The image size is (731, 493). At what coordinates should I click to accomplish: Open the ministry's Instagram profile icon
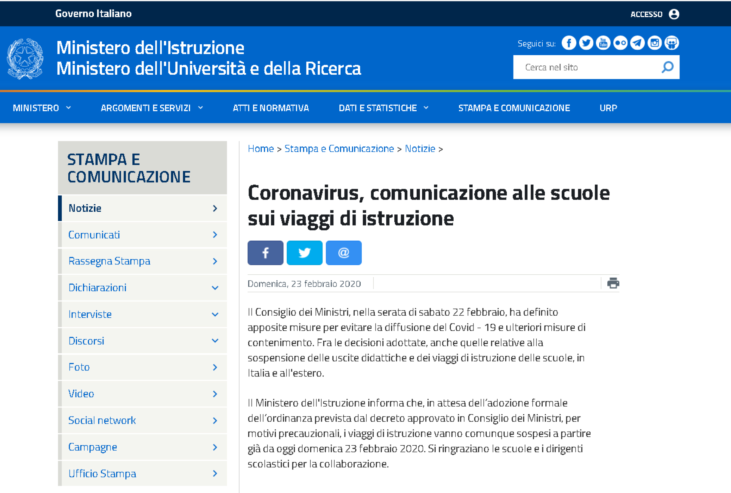click(654, 43)
